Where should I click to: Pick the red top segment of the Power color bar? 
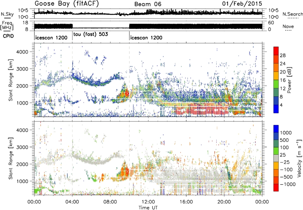[276, 51]
